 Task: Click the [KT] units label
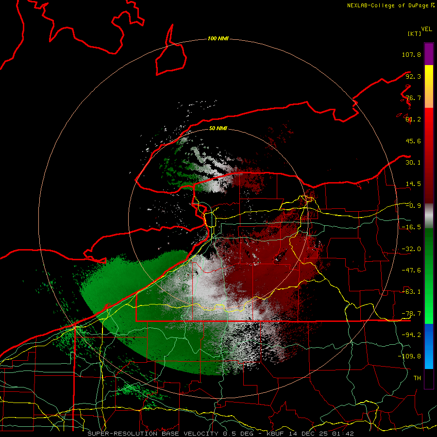point(414,34)
